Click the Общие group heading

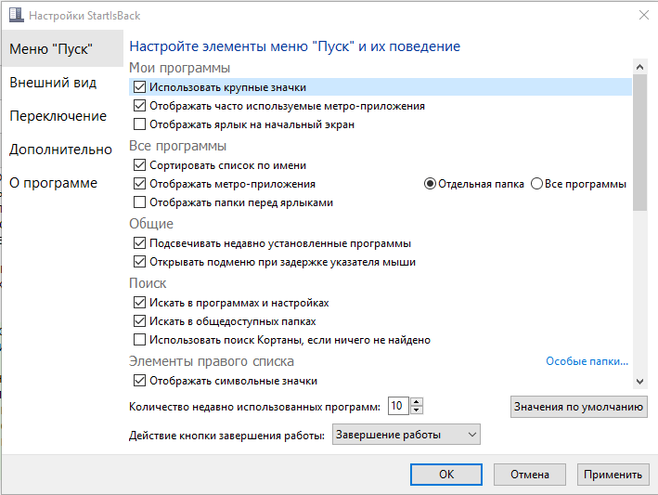click(151, 224)
